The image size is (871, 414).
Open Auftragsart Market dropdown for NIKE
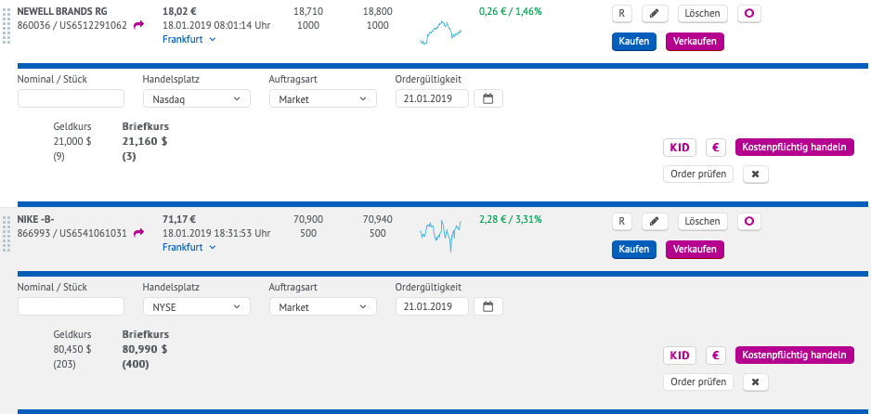[323, 306]
